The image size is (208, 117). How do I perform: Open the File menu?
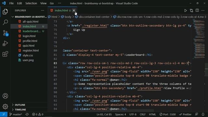tap(11, 3)
